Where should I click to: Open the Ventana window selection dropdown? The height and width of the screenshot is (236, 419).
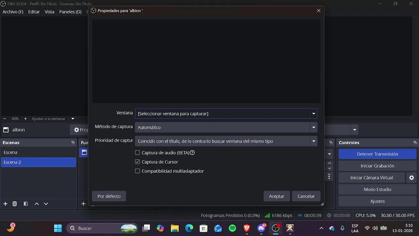[226, 113]
